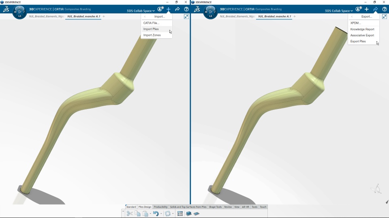Screen dimensions: 389x218
Task: Collapse the action bar with left chevron
Action: coord(123,211)
